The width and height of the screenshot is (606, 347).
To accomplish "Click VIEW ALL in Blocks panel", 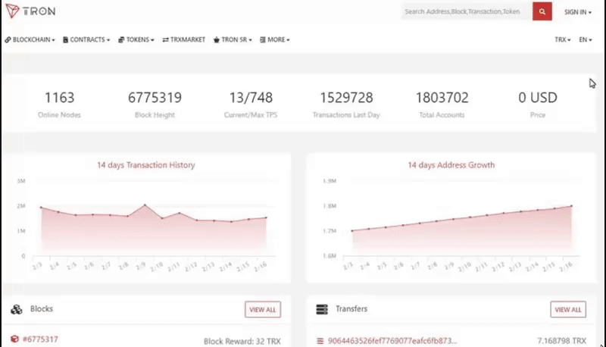I will click(263, 310).
